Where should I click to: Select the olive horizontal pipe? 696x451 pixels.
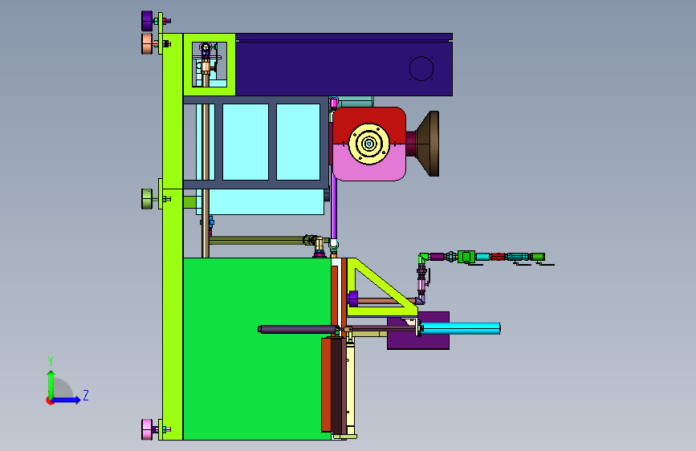coord(258,241)
